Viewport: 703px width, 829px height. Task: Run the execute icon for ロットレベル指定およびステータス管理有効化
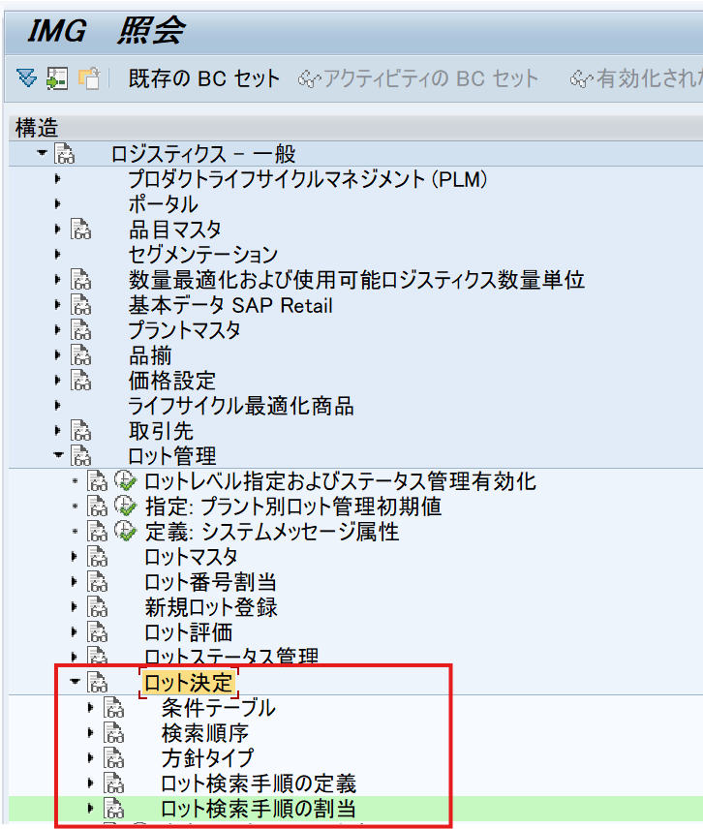(126, 481)
